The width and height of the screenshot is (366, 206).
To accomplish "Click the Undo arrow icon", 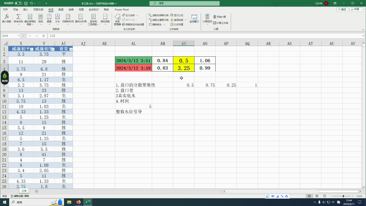I will click(x=31, y=3).
